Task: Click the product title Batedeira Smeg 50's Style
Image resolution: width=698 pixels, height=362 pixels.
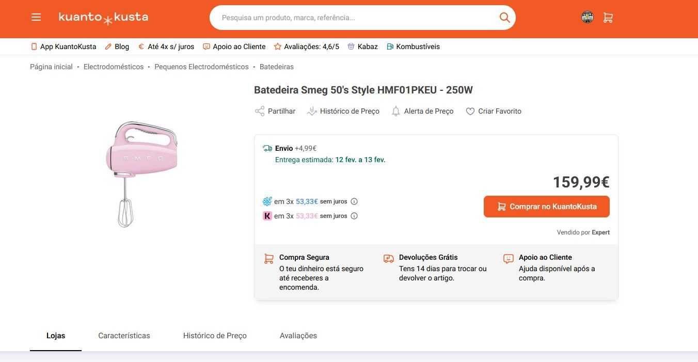Action: click(x=363, y=90)
